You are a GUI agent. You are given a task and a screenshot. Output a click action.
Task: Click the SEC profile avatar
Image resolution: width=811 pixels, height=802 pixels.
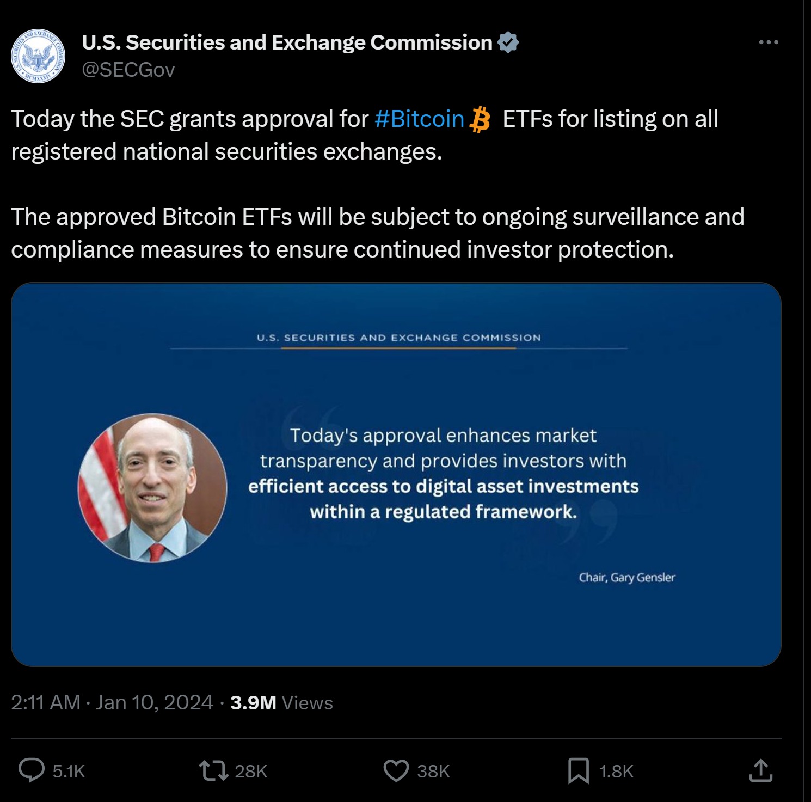pos(38,57)
